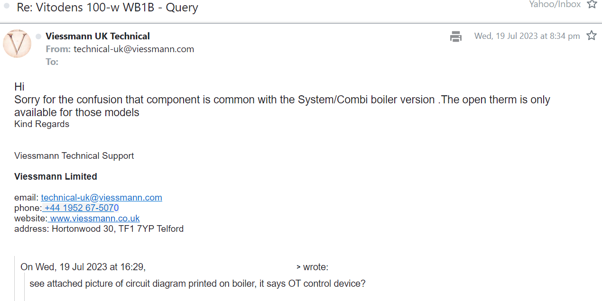This screenshot has height=301, width=602.
Task: Click the email link in the signature
Action: pos(102,198)
